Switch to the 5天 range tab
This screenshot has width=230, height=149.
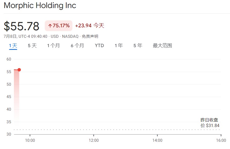tap(32, 46)
